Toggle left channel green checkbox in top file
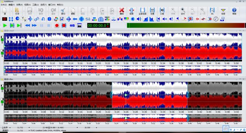Viewport: 246px width, 133px height. [2, 40]
